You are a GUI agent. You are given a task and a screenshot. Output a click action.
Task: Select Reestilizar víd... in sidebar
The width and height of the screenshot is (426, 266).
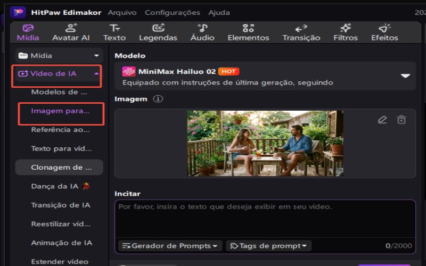(61, 224)
